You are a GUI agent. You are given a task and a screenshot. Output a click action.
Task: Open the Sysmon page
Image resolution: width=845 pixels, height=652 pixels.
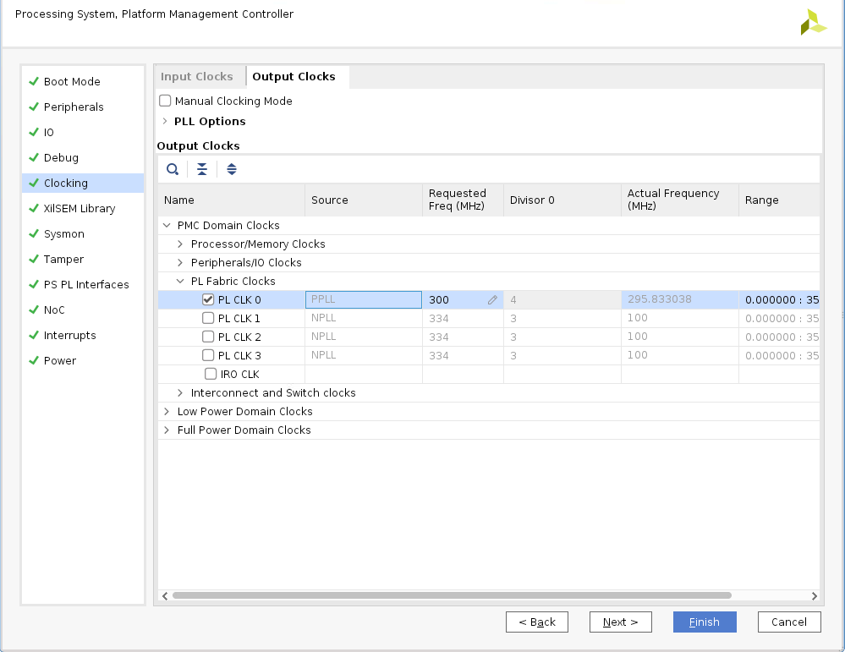pyautogui.click(x=63, y=234)
